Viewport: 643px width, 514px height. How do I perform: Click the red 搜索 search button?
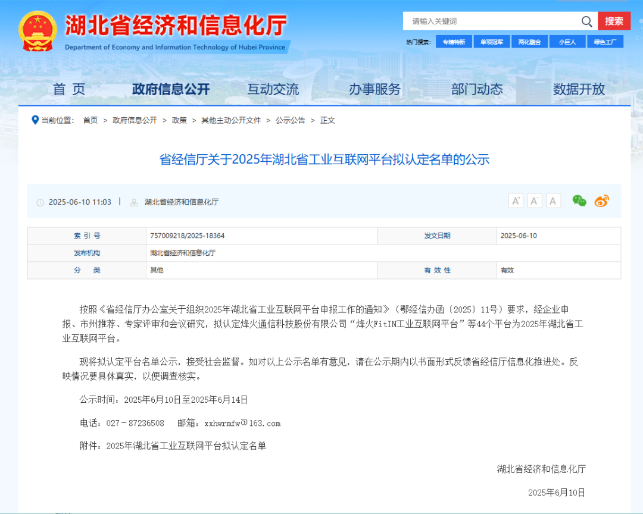pos(614,21)
